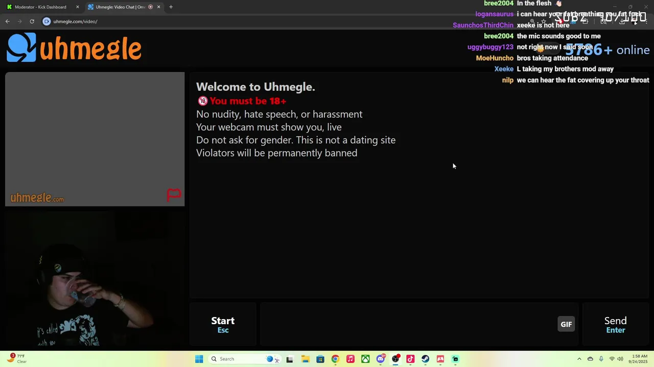Click the stranger video preview panel
Viewport: 654px width, 367px height.
click(95, 139)
